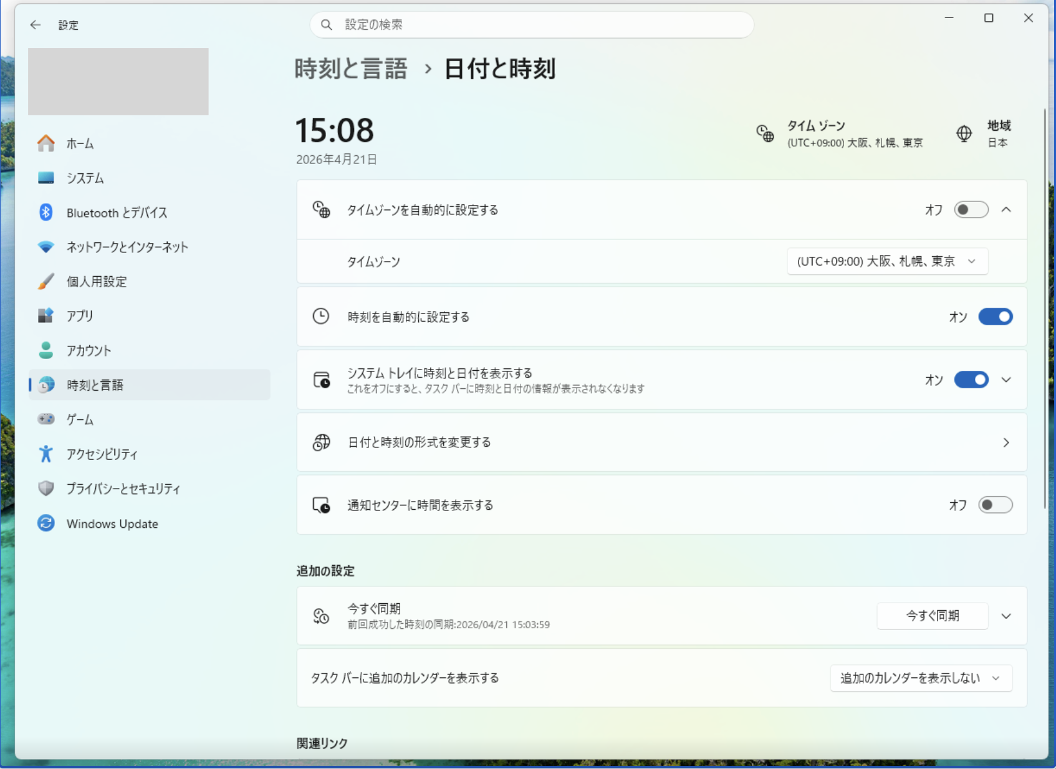Viewport: 1056px width, 769px height.
Task: Click the ネットワークとインターネット Wi-Fi icon
Action: coord(46,247)
